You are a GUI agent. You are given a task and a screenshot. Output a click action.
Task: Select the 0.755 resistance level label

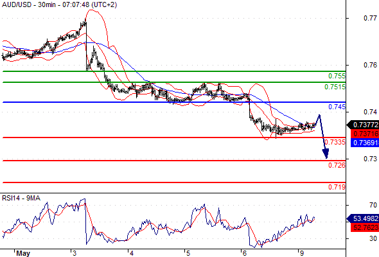click(337, 76)
